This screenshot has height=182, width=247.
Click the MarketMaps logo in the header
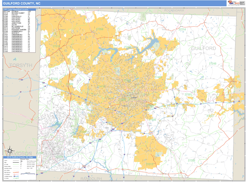point(232,3)
